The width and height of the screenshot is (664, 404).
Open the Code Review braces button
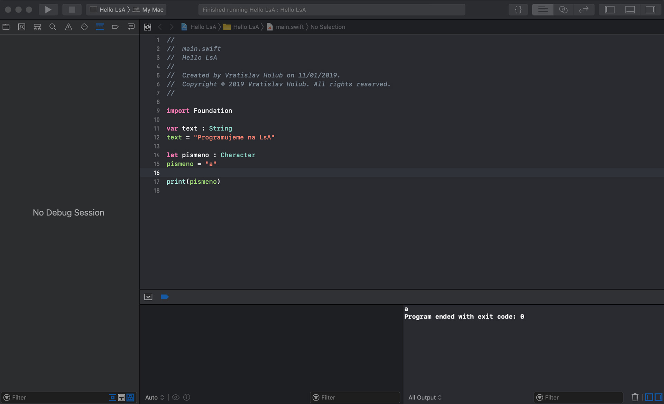point(518,10)
